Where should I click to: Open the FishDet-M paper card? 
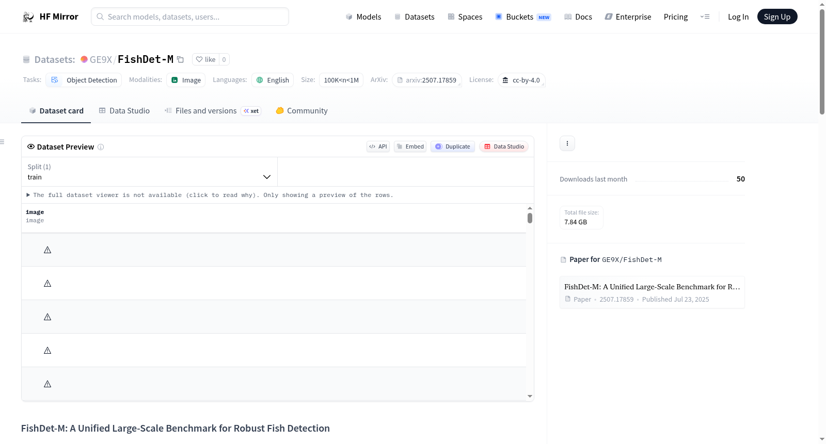[652, 292]
